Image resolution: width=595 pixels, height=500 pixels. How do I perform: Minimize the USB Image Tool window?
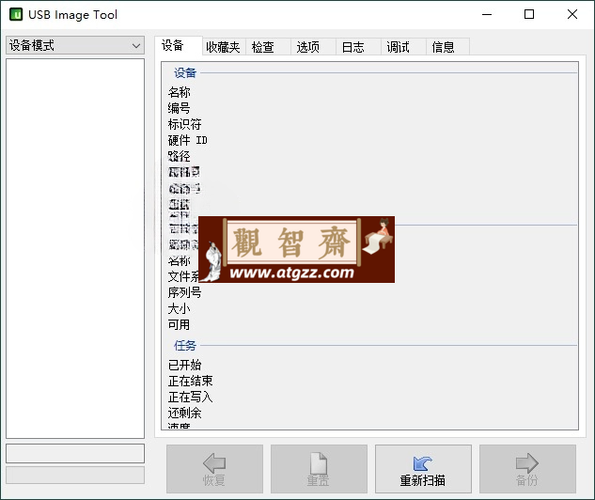487,14
